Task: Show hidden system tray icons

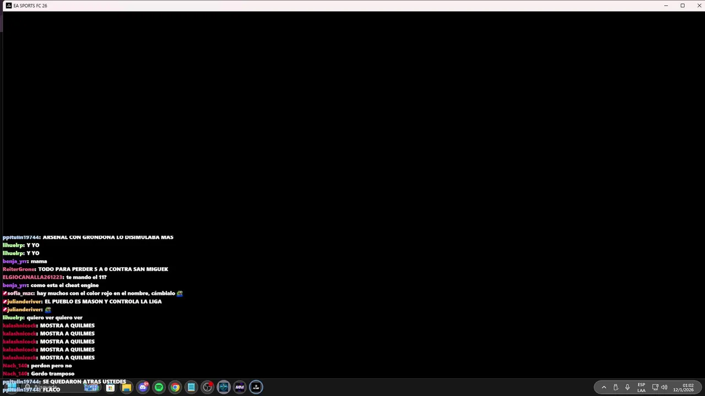Action: [x=604, y=387]
